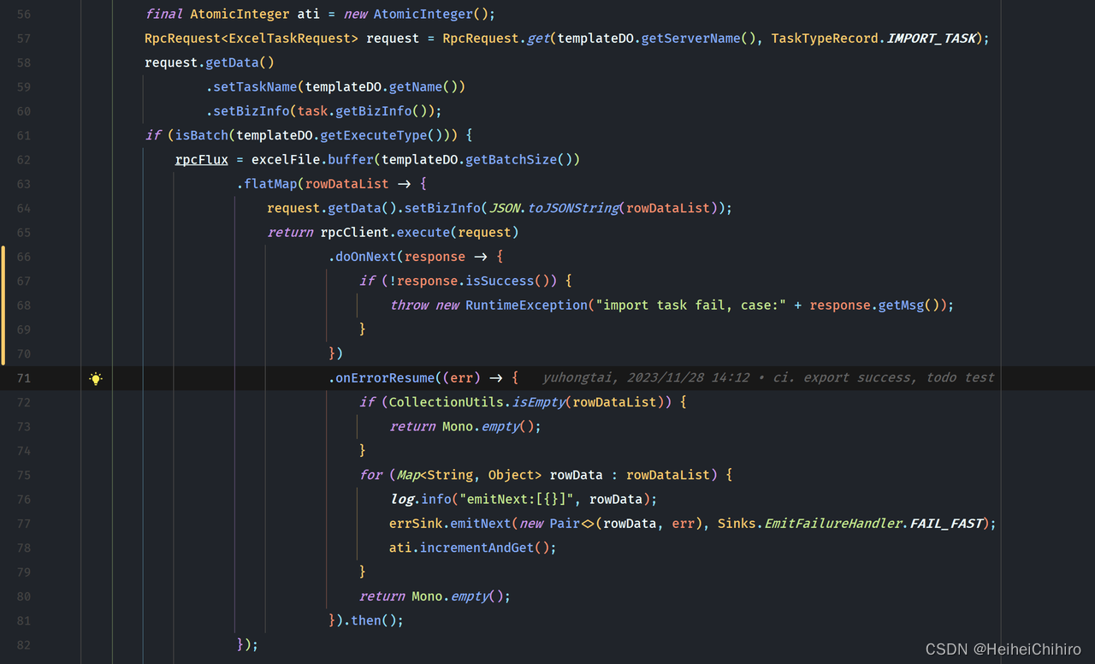The image size is (1095, 664).
Task: Click the setTaskName method call
Action: point(255,86)
